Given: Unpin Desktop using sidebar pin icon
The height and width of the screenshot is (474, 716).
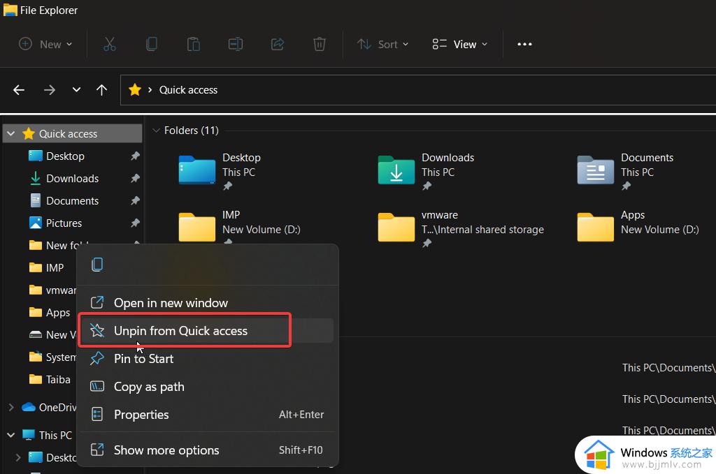Looking at the screenshot, I should pos(135,156).
